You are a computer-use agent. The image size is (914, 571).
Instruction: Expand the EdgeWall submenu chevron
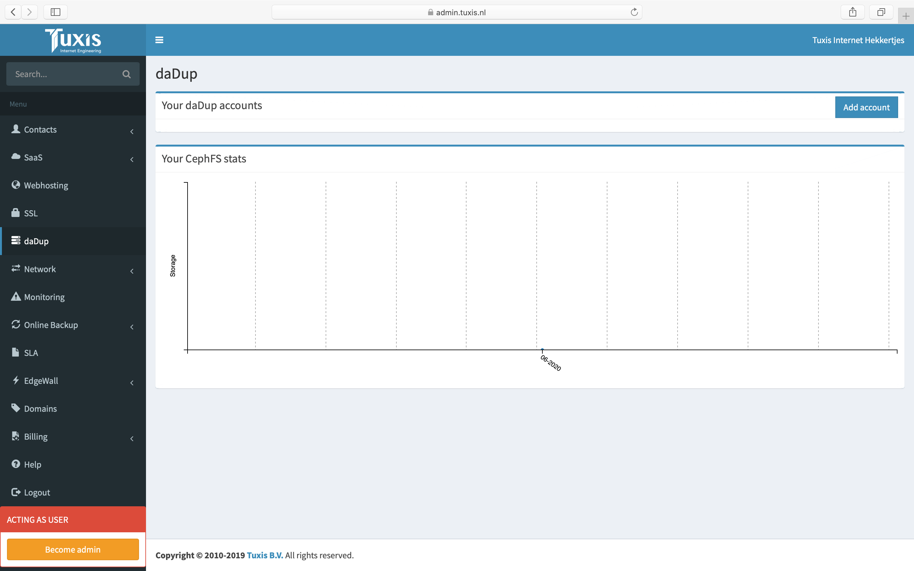[132, 383]
